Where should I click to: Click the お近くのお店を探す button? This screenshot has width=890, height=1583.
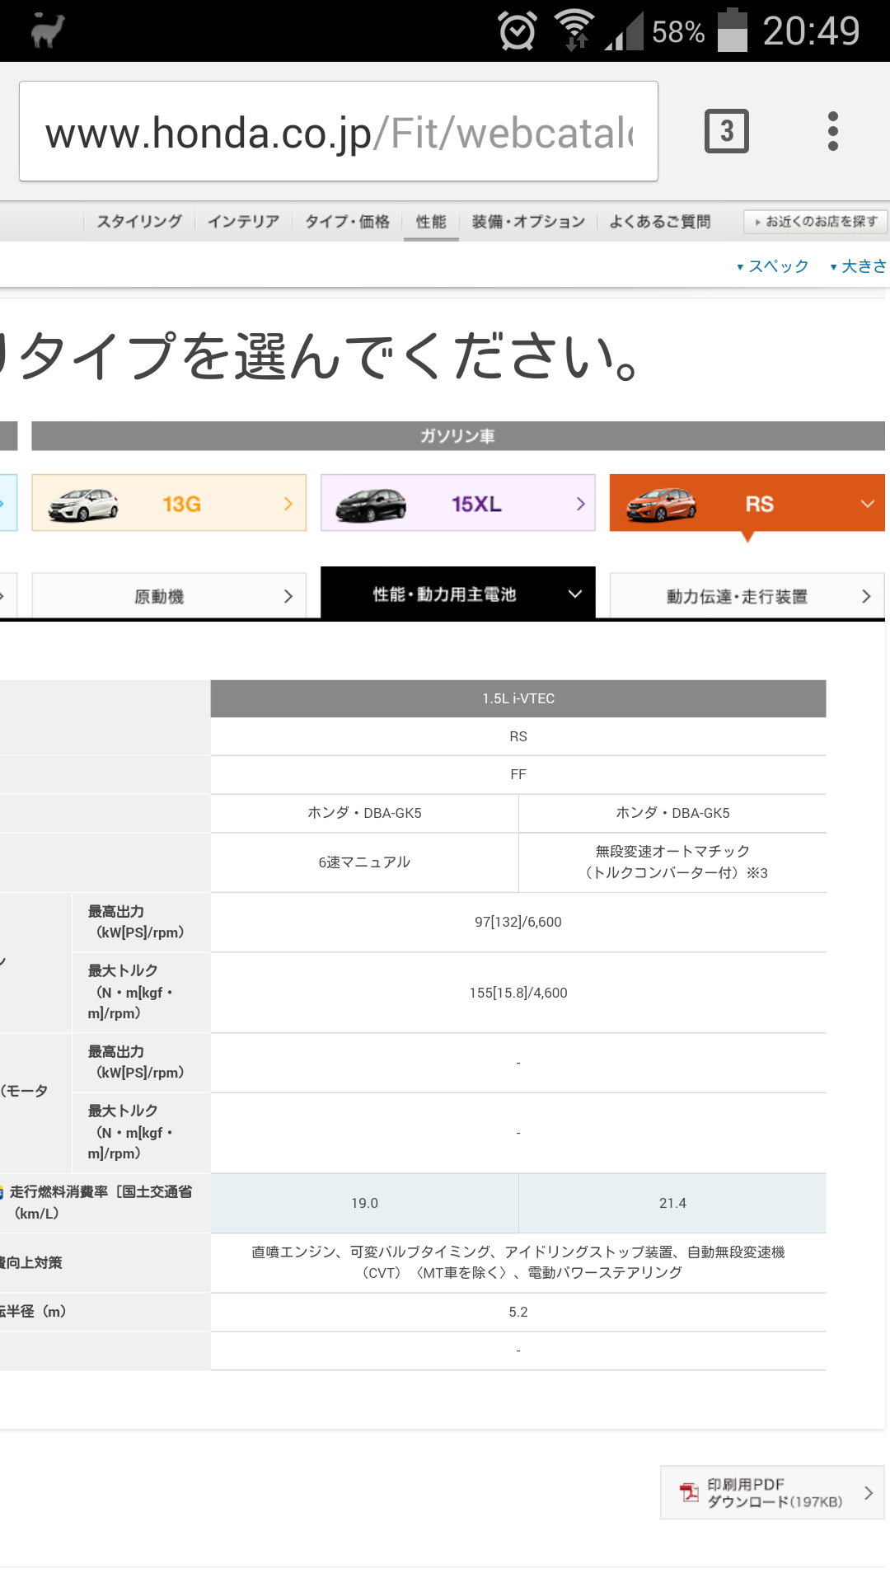point(815,222)
